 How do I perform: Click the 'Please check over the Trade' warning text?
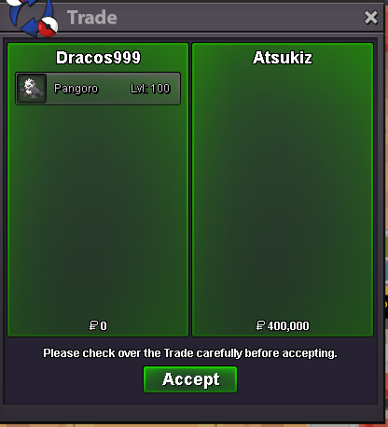coord(190,353)
